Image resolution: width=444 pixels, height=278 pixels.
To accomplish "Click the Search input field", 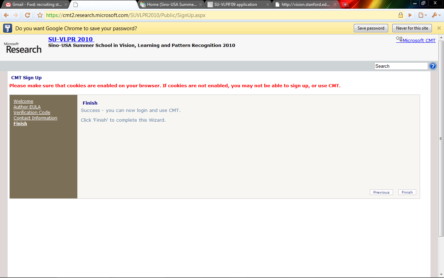I will (401, 66).
